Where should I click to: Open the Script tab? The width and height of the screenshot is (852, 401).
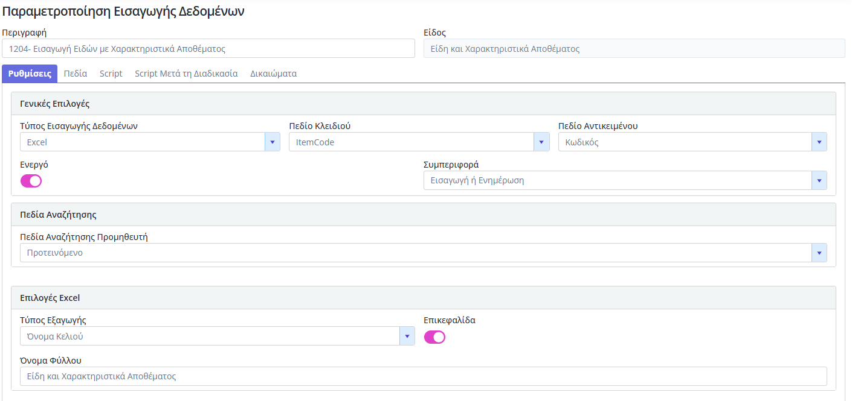(111, 74)
